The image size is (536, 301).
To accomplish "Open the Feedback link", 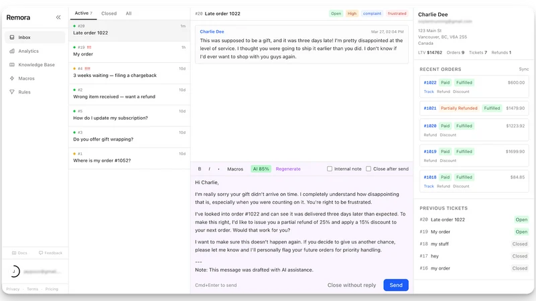I will (51, 253).
